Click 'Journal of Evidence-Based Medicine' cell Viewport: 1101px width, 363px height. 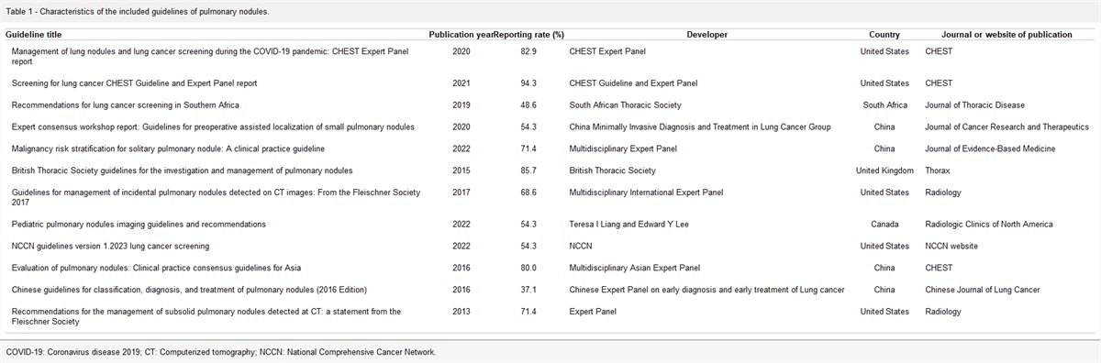[x=990, y=148]
